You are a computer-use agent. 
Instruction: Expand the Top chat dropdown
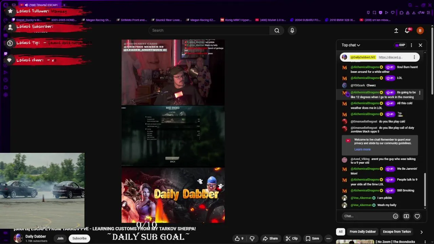351,45
